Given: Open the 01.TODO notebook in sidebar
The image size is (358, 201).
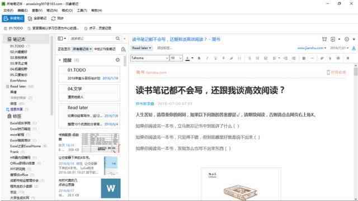Looking at the screenshot, I should [17, 46].
